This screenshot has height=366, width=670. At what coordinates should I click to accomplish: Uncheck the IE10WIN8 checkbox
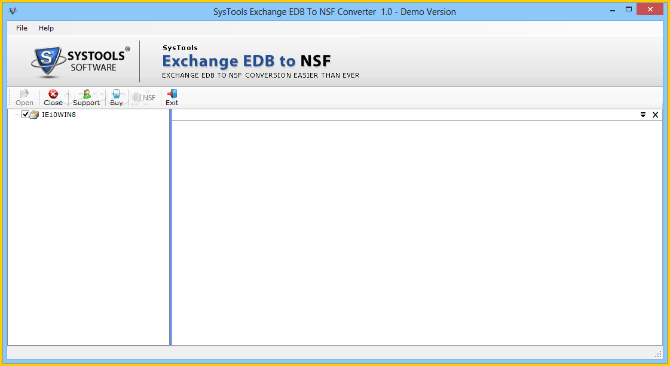(x=26, y=115)
